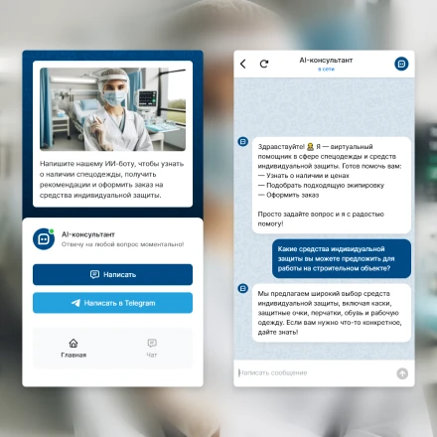Image resolution: width=437 pixels, height=437 pixels.
Task: Click the AI-консультант title in chat header
Action: click(326, 61)
